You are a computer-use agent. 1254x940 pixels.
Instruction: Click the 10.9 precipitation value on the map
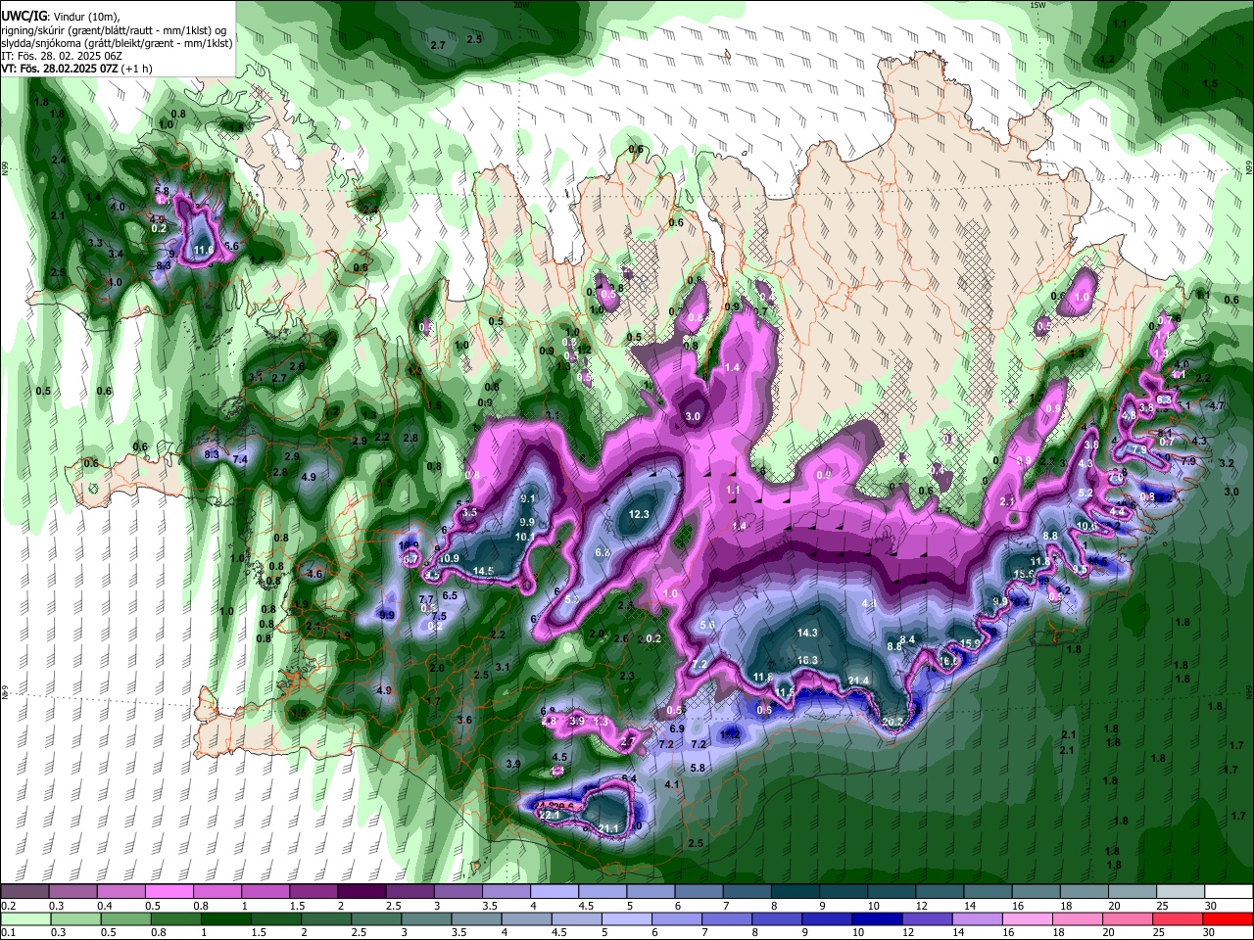(x=450, y=558)
